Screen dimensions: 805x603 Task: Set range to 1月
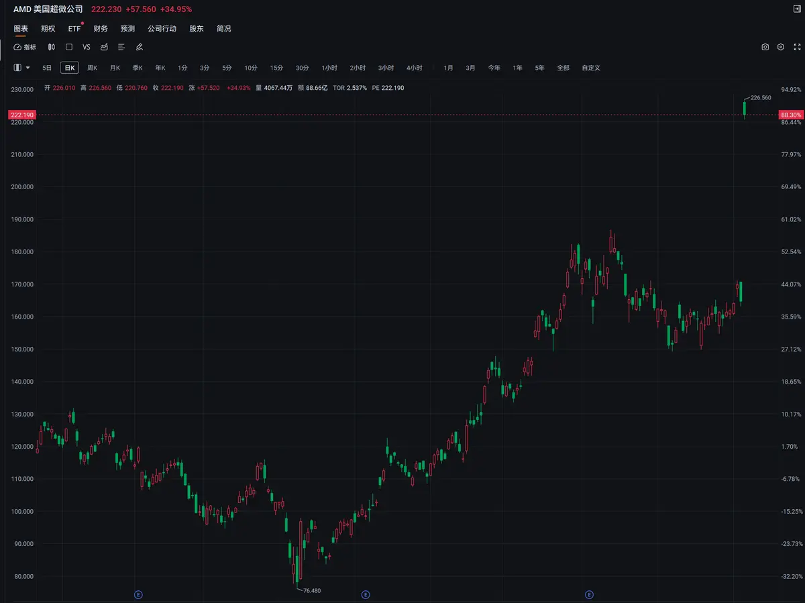pyautogui.click(x=449, y=68)
